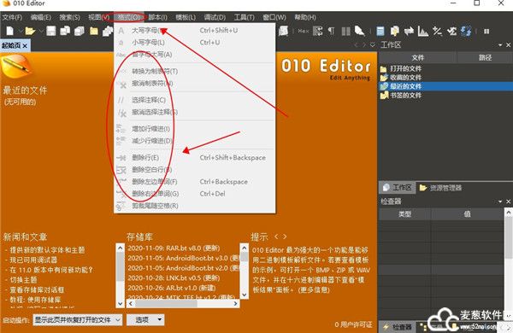Open the 更多信息 tip link
Screen dimensions: 513x333
point(314,289)
